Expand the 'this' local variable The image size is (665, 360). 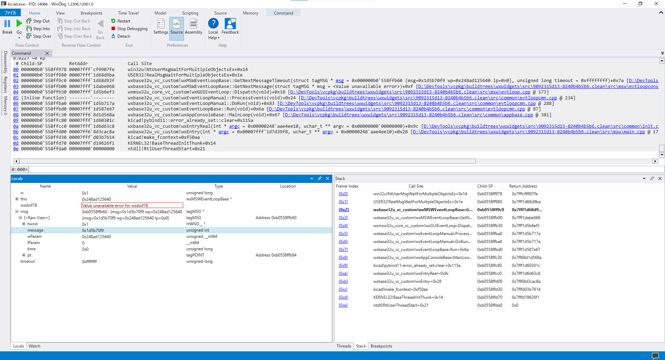[17, 199]
